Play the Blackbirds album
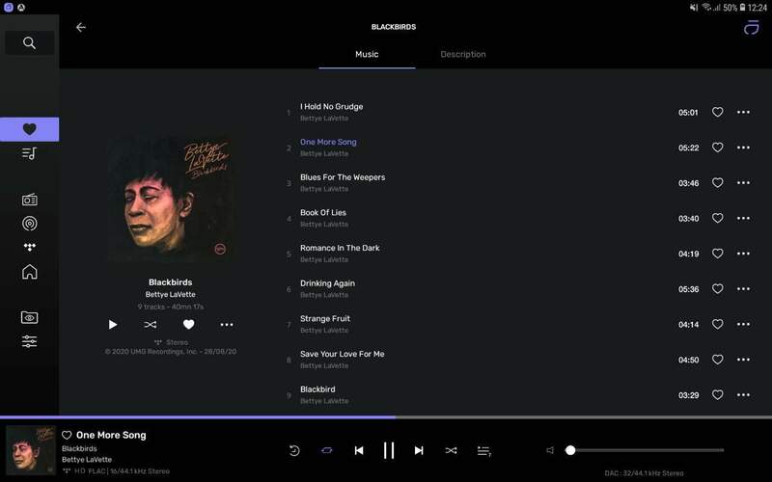The height and width of the screenshot is (482, 772). point(113,325)
